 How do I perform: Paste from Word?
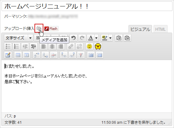(x=127, y=38)
